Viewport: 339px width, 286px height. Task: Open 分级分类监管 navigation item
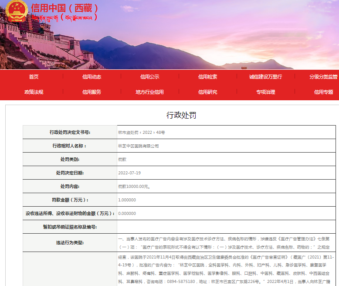[323, 77]
